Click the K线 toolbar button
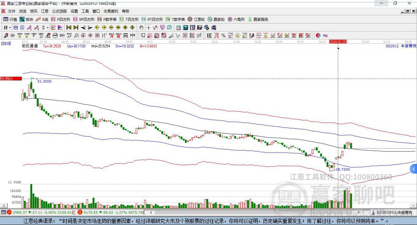Viewport: 417px width, 225px height. coord(42,19)
